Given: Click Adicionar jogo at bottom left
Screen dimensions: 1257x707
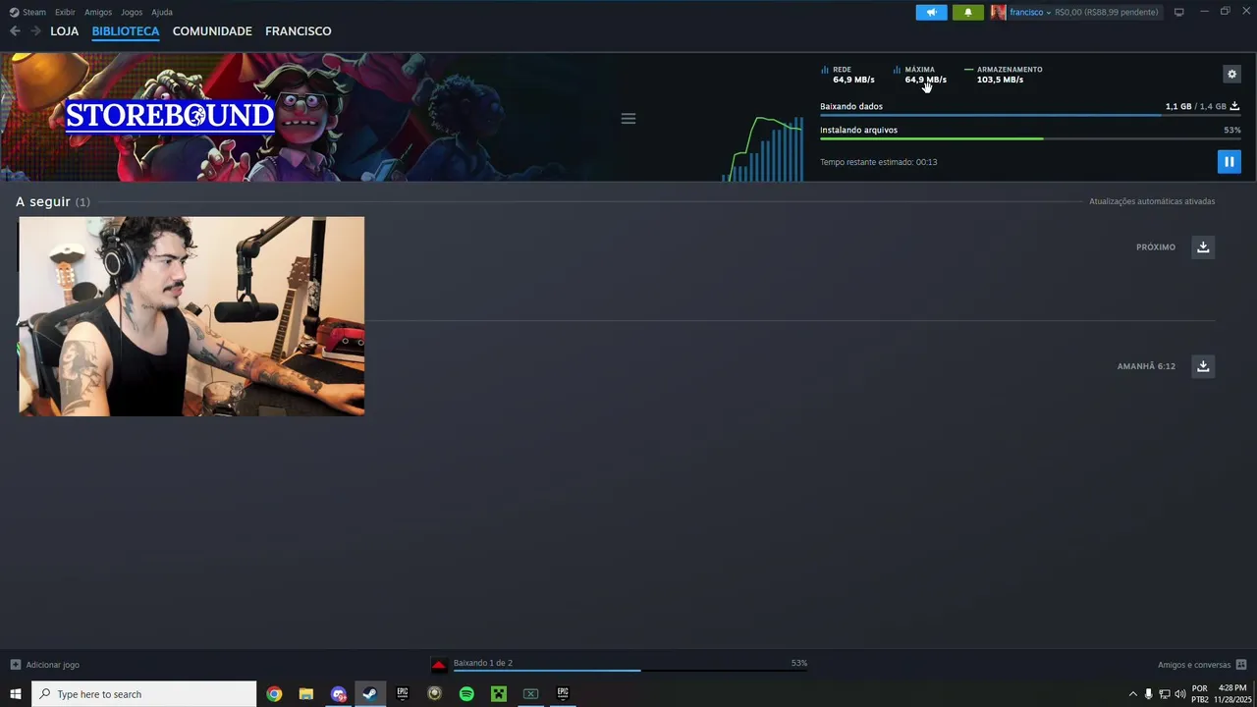Looking at the screenshot, I should (44, 665).
